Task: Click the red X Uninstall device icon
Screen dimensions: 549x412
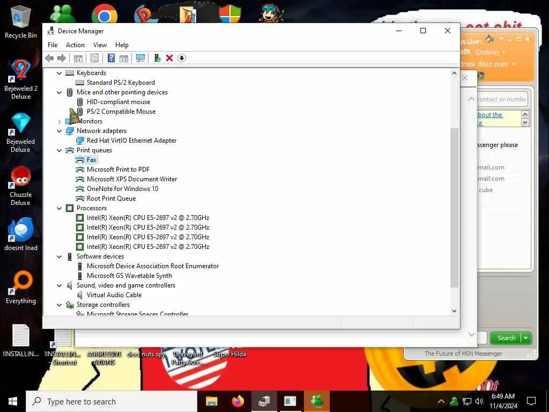Action: coord(169,58)
